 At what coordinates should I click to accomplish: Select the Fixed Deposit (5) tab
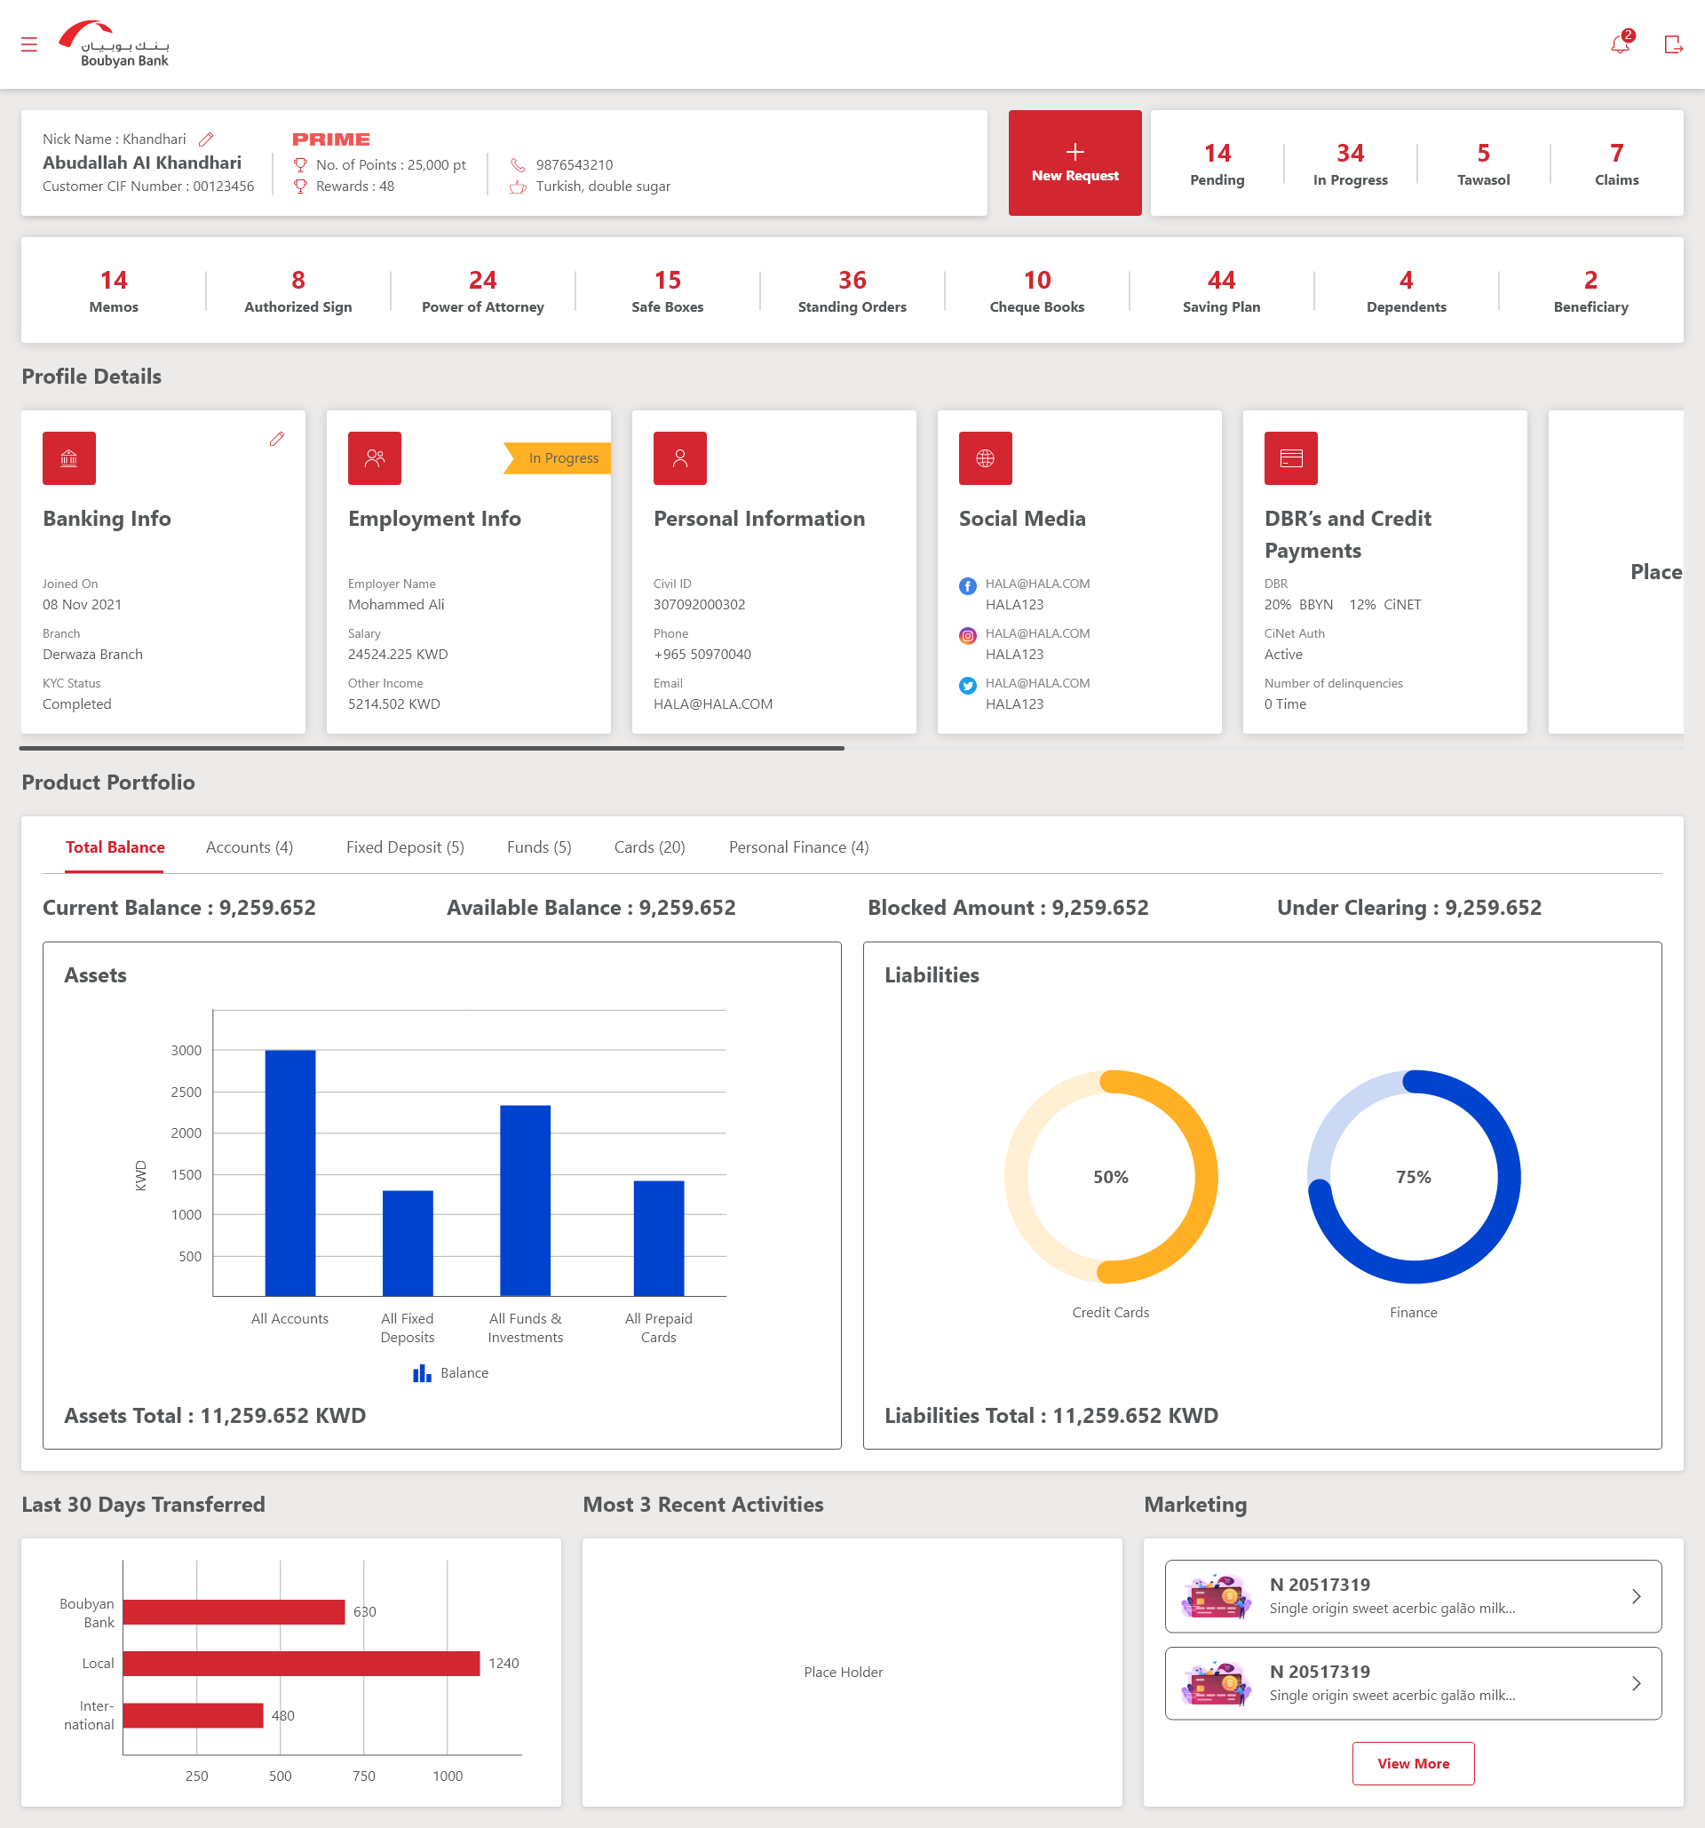click(404, 846)
